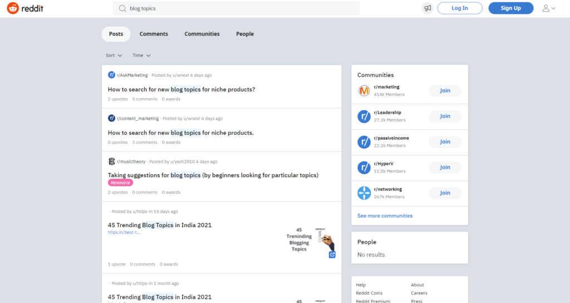Open the r/content_marketing subreddit link
Image resolution: width=570 pixels, height=303 pixels.
point(138,119)
